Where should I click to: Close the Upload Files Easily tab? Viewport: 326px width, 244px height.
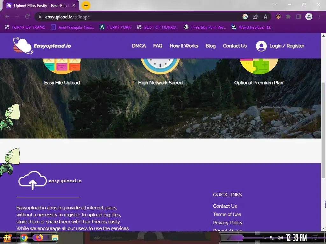(74, 6)
